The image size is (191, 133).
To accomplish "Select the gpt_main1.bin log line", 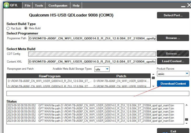I will click(90, 108).
